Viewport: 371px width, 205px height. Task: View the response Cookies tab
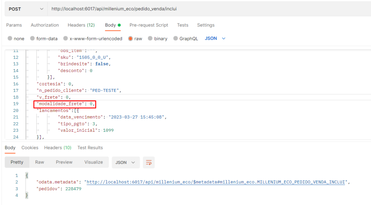[30, 147]
